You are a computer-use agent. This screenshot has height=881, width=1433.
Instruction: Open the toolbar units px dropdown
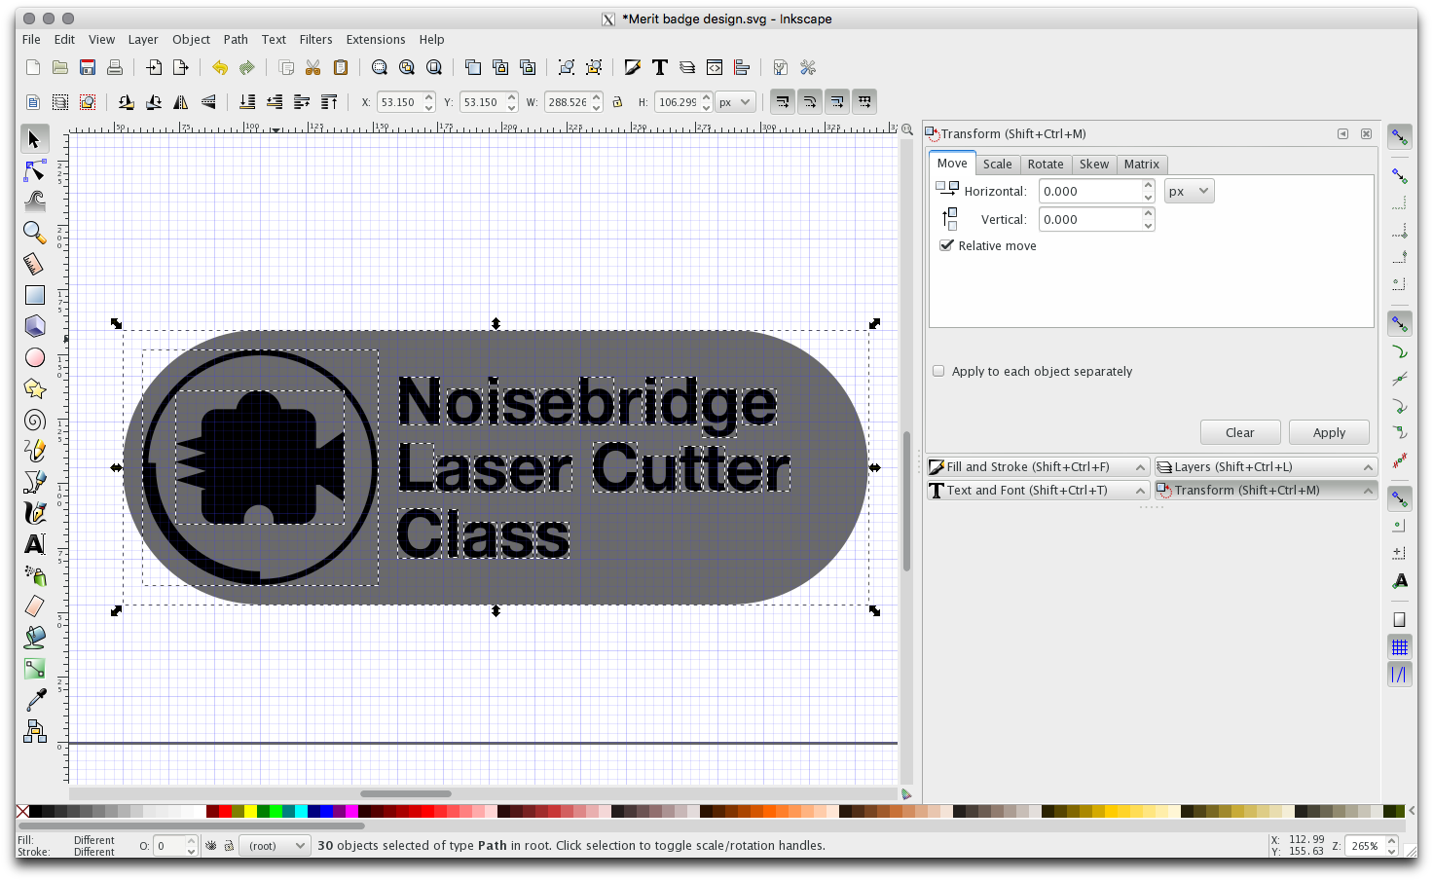click(x=735, y=102)
